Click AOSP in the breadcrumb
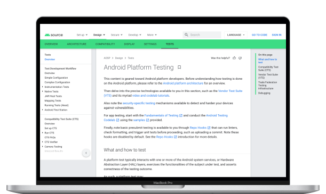This screenshot has width=326, height=194. click(x=107, y=58)
